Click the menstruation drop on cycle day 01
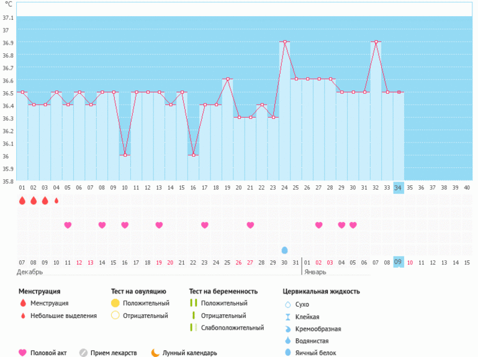This screenshot has height=357, width=478. pyautogui.click(x=22, y=201)
